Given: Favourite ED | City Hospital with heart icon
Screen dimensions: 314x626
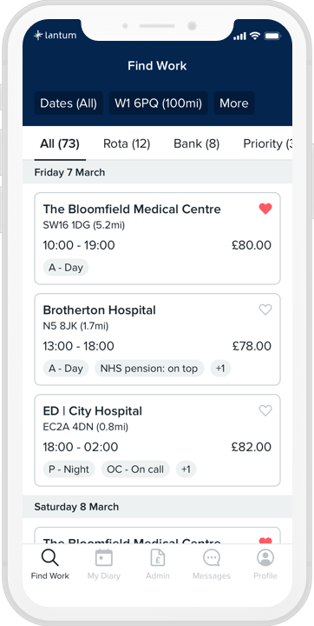Looking at the screenshot, I should tap(265, 410).
